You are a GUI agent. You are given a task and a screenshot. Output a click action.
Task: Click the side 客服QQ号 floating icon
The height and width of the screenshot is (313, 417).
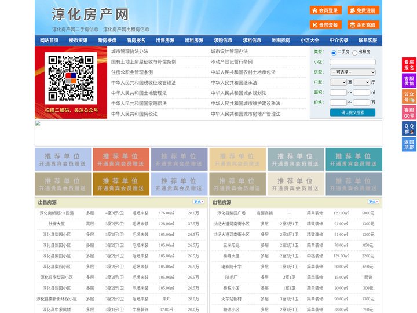[409, 112]
